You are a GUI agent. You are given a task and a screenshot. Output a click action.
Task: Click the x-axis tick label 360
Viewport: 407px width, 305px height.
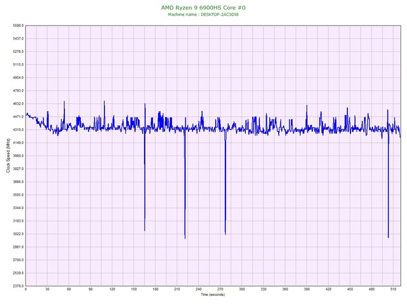[x=285, y=289]
